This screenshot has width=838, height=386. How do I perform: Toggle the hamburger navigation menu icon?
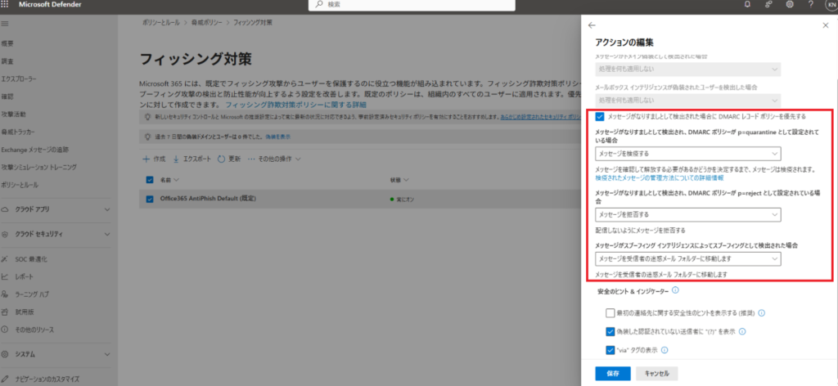pos(7,25)
